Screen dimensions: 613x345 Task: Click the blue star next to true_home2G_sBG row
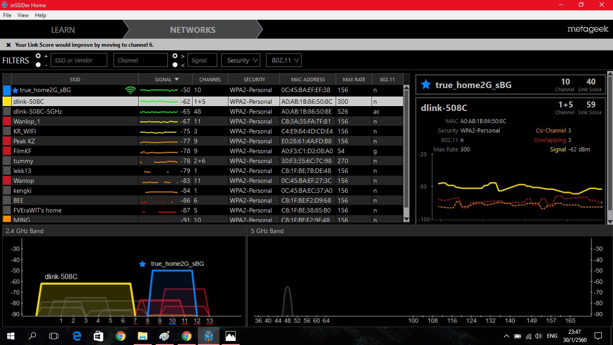point(15,90)
